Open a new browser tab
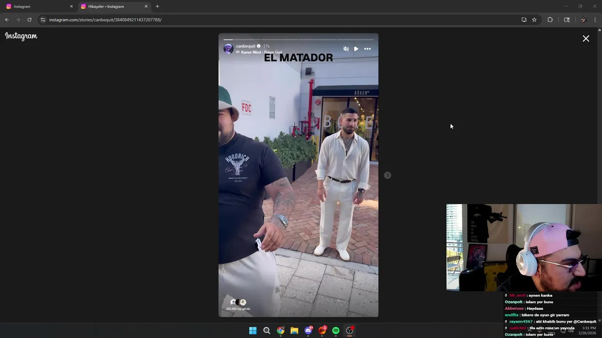The height and width of the screenshot is (338, 602). (x=157, y=7)
